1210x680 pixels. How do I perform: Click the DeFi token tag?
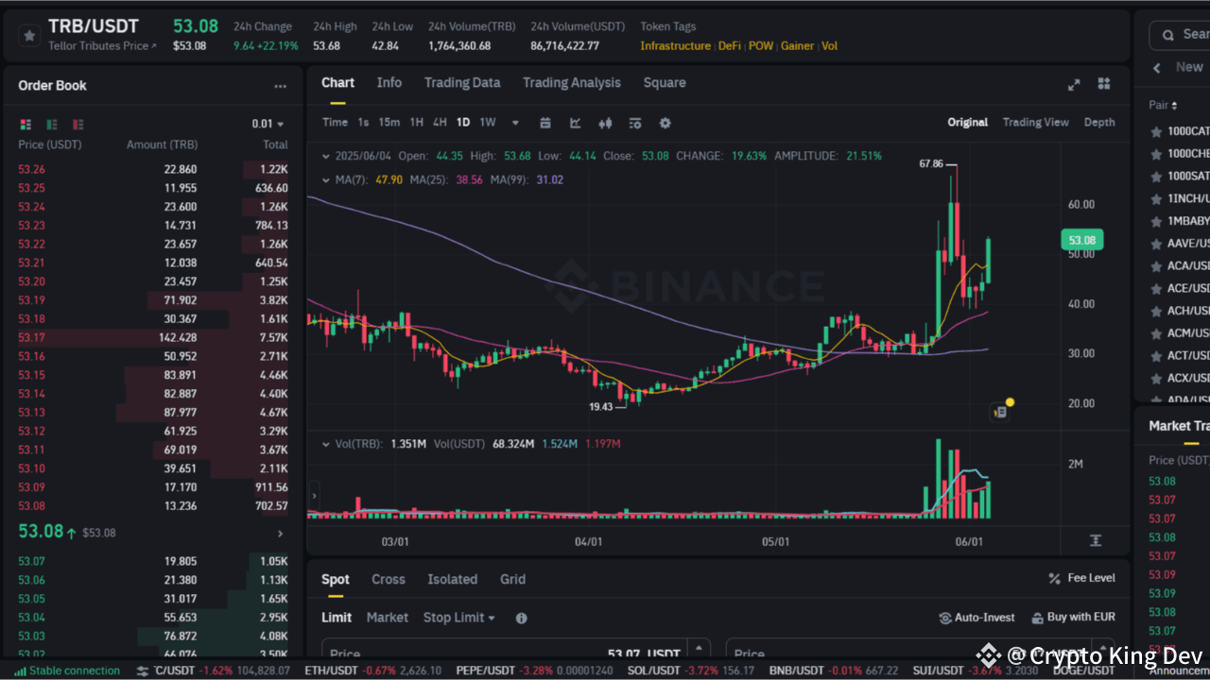point(730,46)
